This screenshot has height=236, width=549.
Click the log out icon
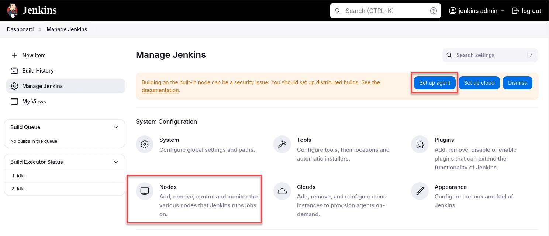pyautogui.click(x=515, y=11)
